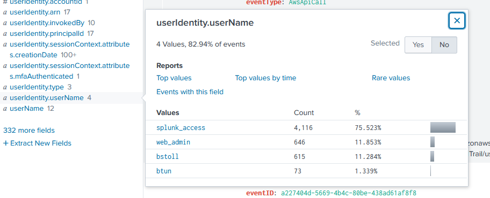Click the 615 count cell
The image size is (490, 198).
[299, 157]
